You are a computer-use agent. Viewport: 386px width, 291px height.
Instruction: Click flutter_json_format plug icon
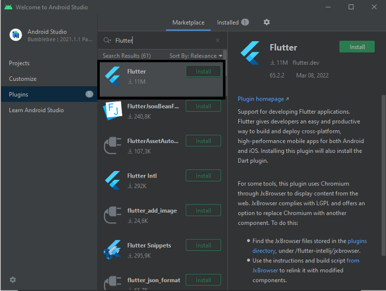pyautogui.click(x=112, y=283)
